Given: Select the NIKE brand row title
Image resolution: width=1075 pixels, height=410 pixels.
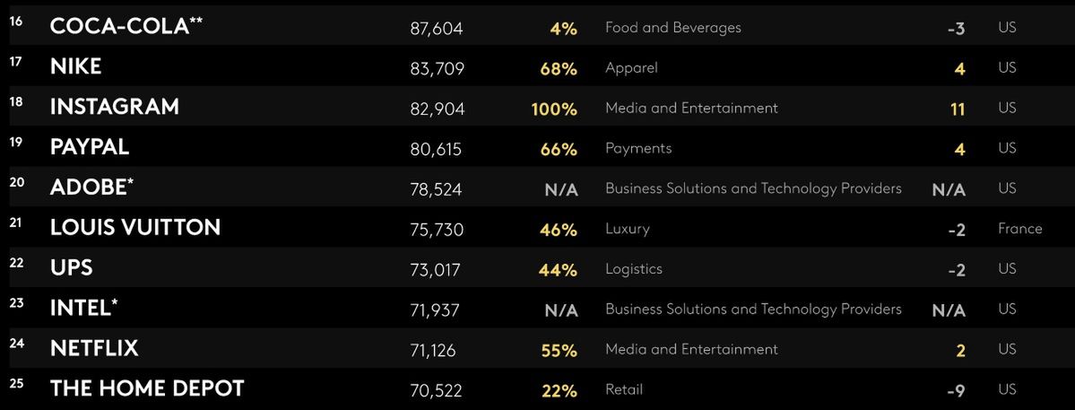Looking at the screenshot, I should (75, 67).
